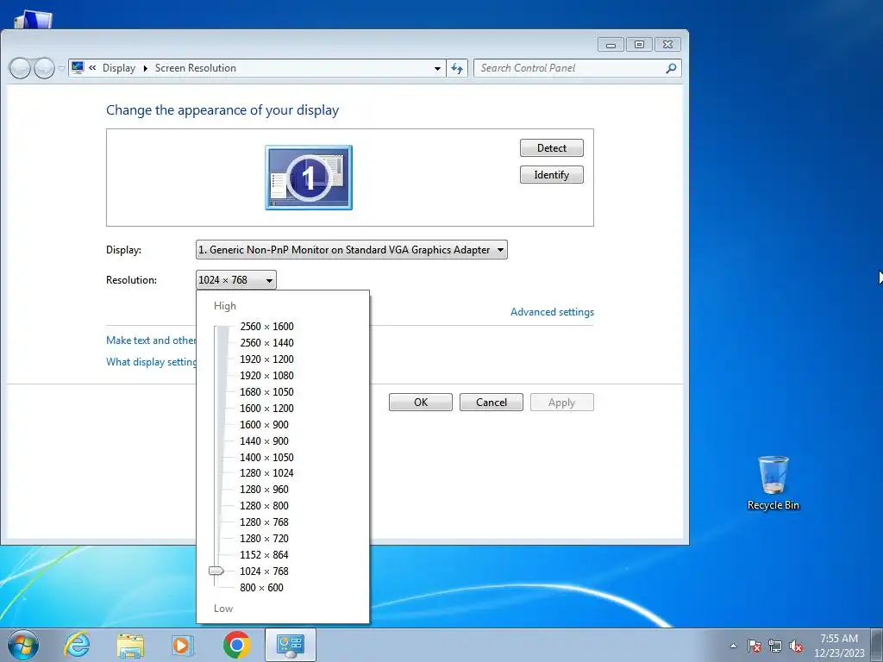Open recent pages dropdown beside nav arrows
This screenshot has width=883, height=662.
tap(61, 69)
